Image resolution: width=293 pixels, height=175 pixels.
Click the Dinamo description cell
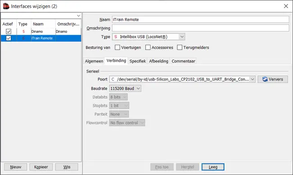pos(69,32)
